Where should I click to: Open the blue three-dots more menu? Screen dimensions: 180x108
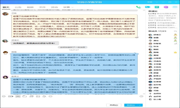point(175,7)
